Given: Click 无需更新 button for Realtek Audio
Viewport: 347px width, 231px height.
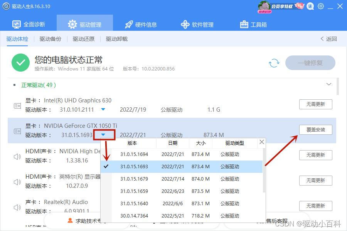Looking at the screenshot, I should (x=315, y=206).
